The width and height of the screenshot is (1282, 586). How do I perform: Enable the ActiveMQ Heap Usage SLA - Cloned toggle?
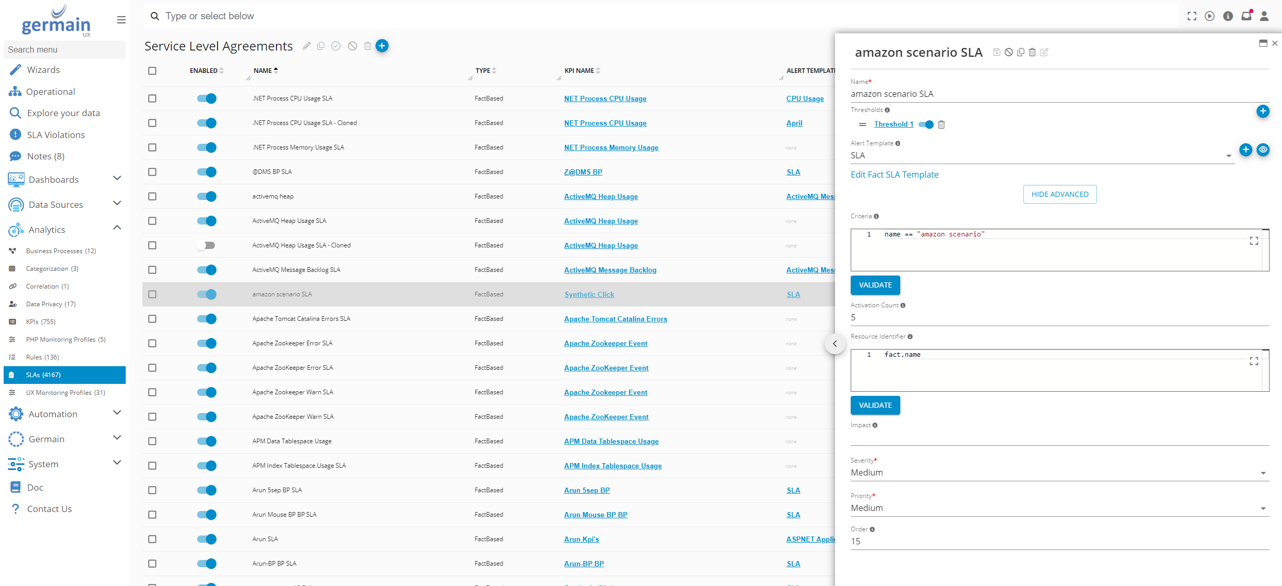pyautogui.click(x=206, y=245)
